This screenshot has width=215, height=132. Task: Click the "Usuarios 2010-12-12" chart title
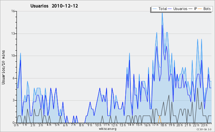54,6
